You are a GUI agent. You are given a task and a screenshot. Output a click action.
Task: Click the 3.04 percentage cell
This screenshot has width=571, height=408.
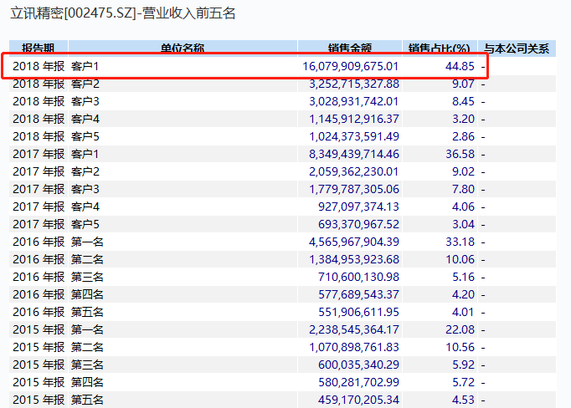point(463,224)
